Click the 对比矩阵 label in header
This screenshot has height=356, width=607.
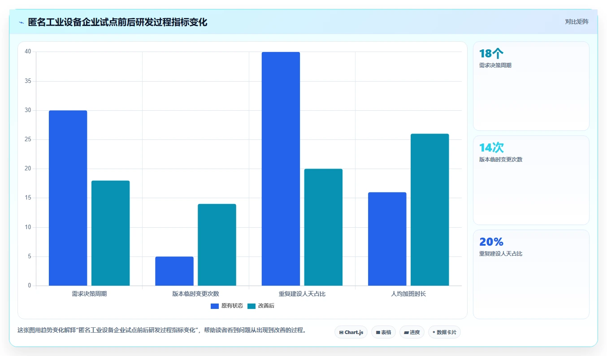point(577,22)
